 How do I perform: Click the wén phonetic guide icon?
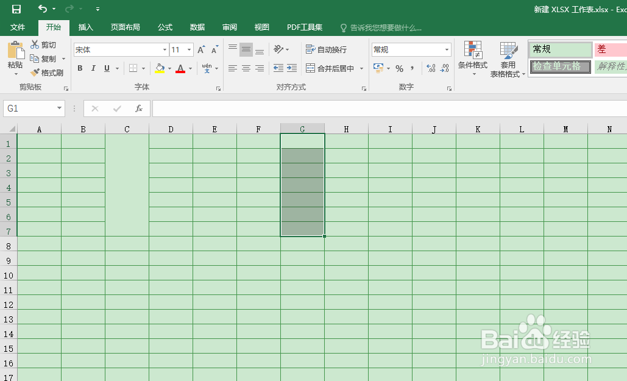(207, 68)
